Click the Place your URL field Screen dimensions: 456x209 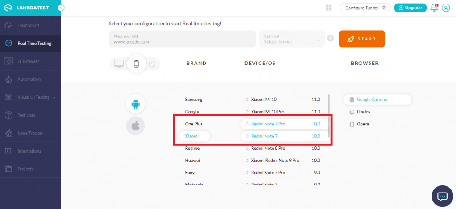(x=182, y=39)
